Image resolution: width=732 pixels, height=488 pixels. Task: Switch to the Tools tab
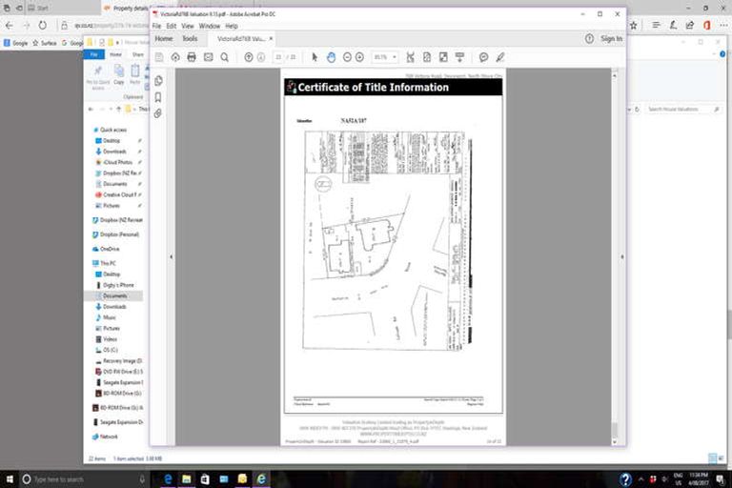[x=190, y=39]
